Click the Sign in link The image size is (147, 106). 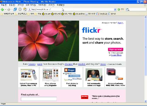click(x=120, y=23)
